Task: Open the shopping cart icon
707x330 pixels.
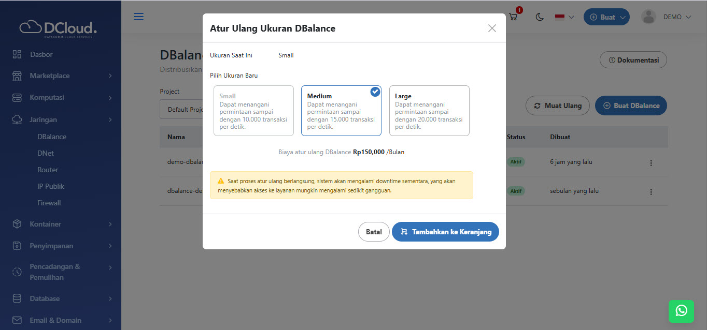Action: click(513, 17)
